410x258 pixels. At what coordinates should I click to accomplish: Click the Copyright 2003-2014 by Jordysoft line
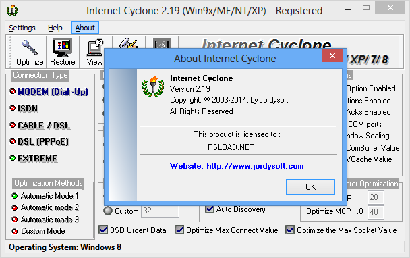click(229, 100)
